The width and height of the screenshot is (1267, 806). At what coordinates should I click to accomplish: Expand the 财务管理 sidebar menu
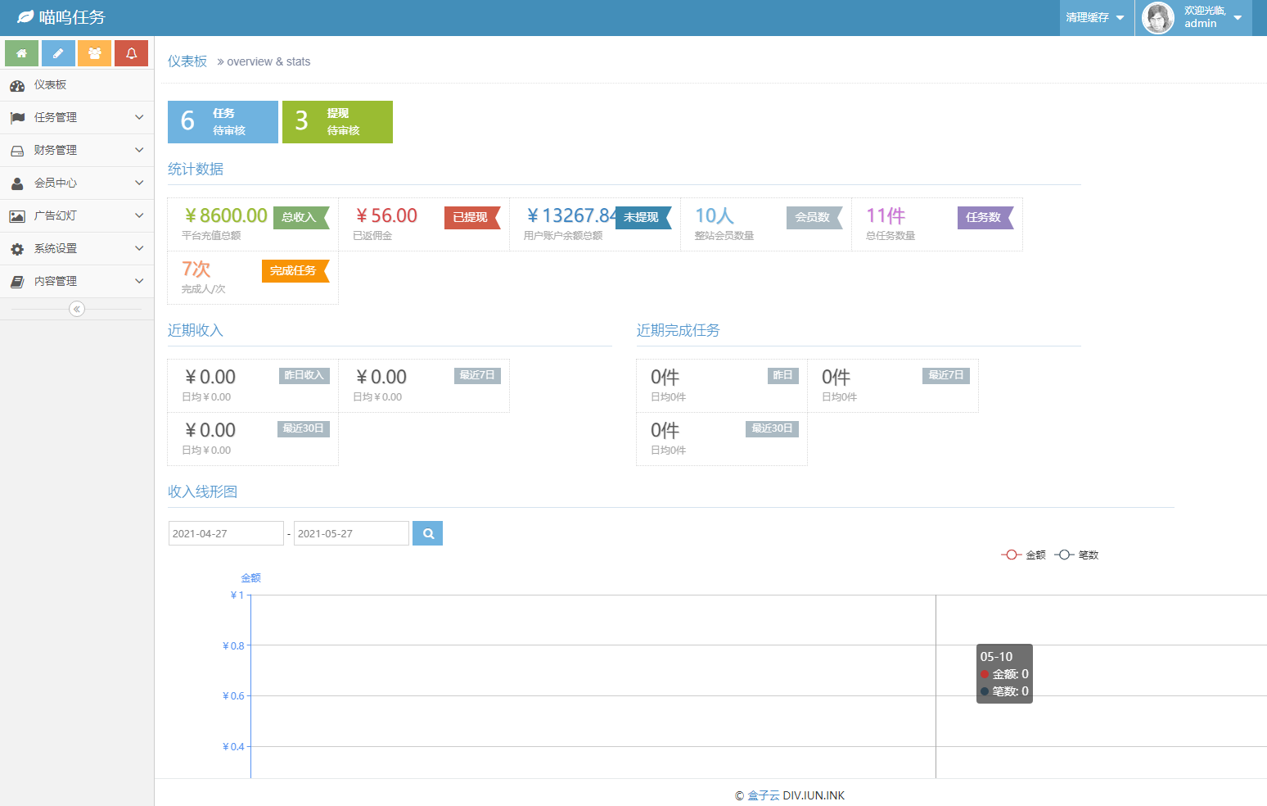coord(77,150)
